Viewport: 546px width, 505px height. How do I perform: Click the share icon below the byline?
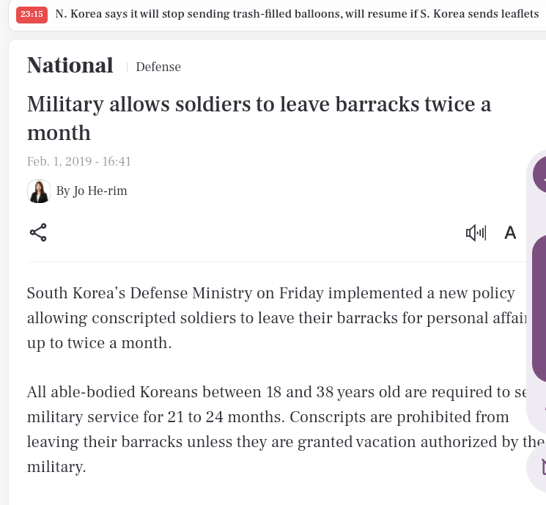coord(38,233)
